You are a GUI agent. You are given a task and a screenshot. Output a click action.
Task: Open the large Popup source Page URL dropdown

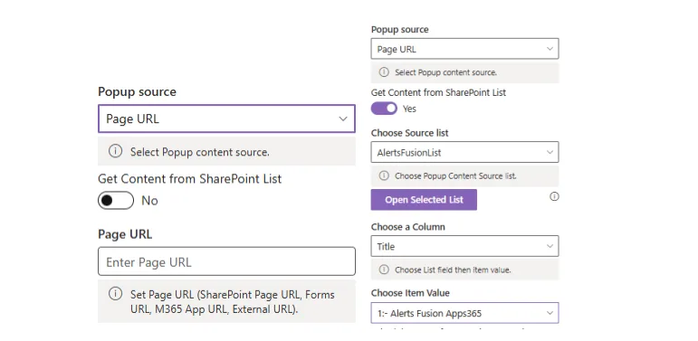226,118
